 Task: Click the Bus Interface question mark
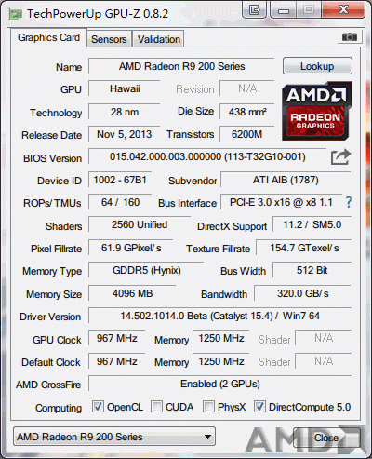click(349, 202)
